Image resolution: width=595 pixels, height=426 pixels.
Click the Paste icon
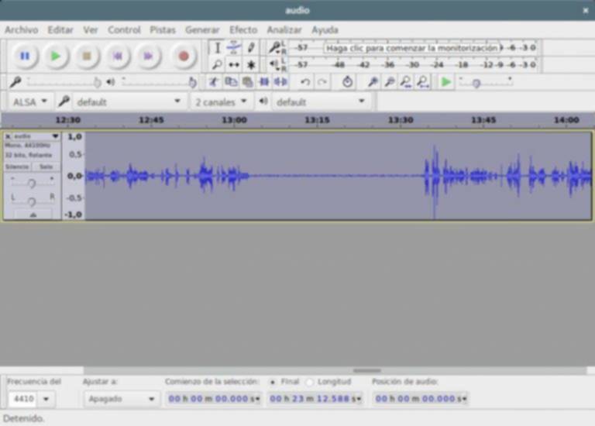coord(247,82)
